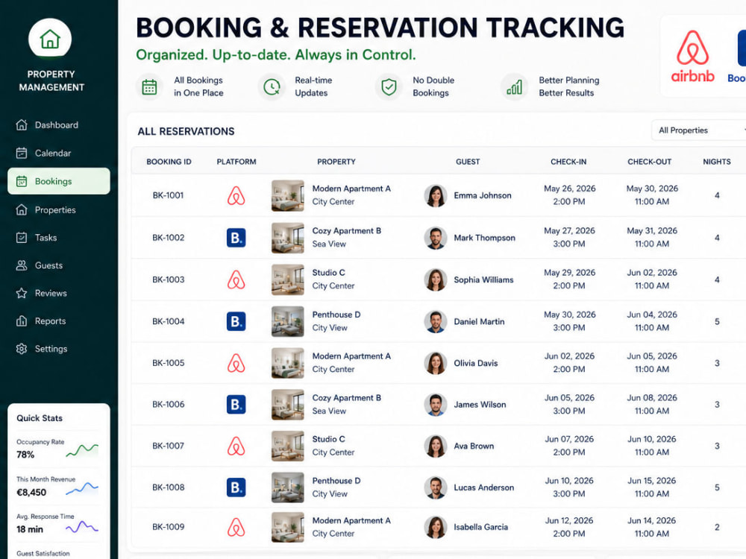Click the Tasks checklist icon in sidebar
The width and height of the screenshot is (746, 559).
tap(22, 237)
